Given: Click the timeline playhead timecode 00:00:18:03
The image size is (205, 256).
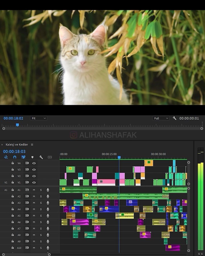Looking at the screenshot, I should (x=14, y=152).
